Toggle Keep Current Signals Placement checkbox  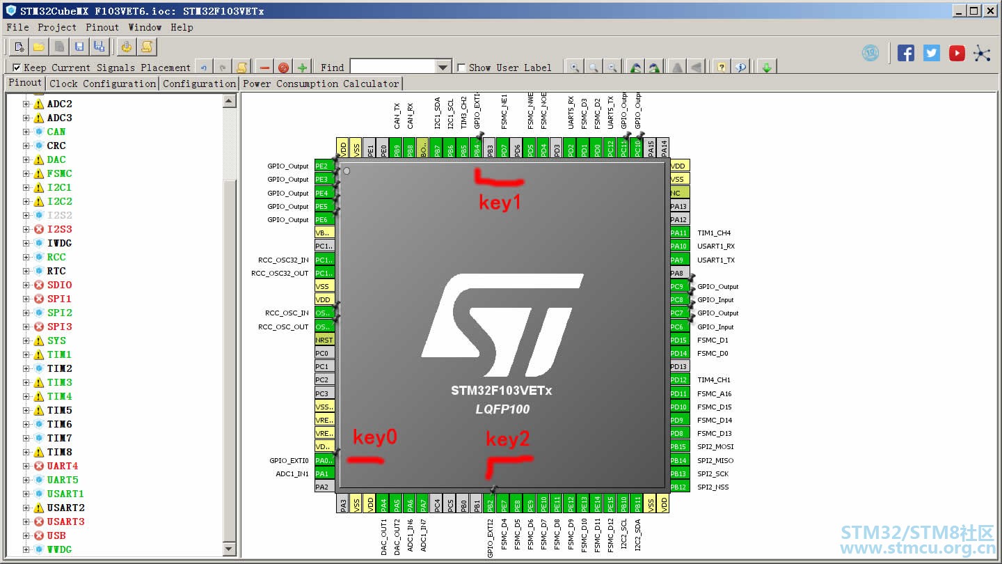[x=17, y=68]
